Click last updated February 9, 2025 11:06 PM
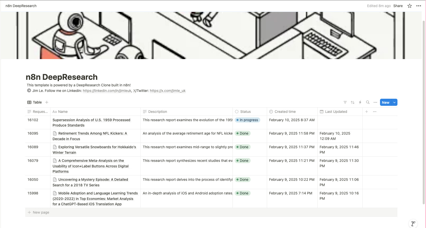426x228 pixels. coord(339,182)
